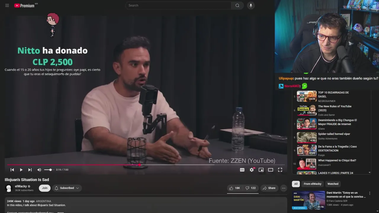Click the search magnifier button

click(x=237, y=5)
